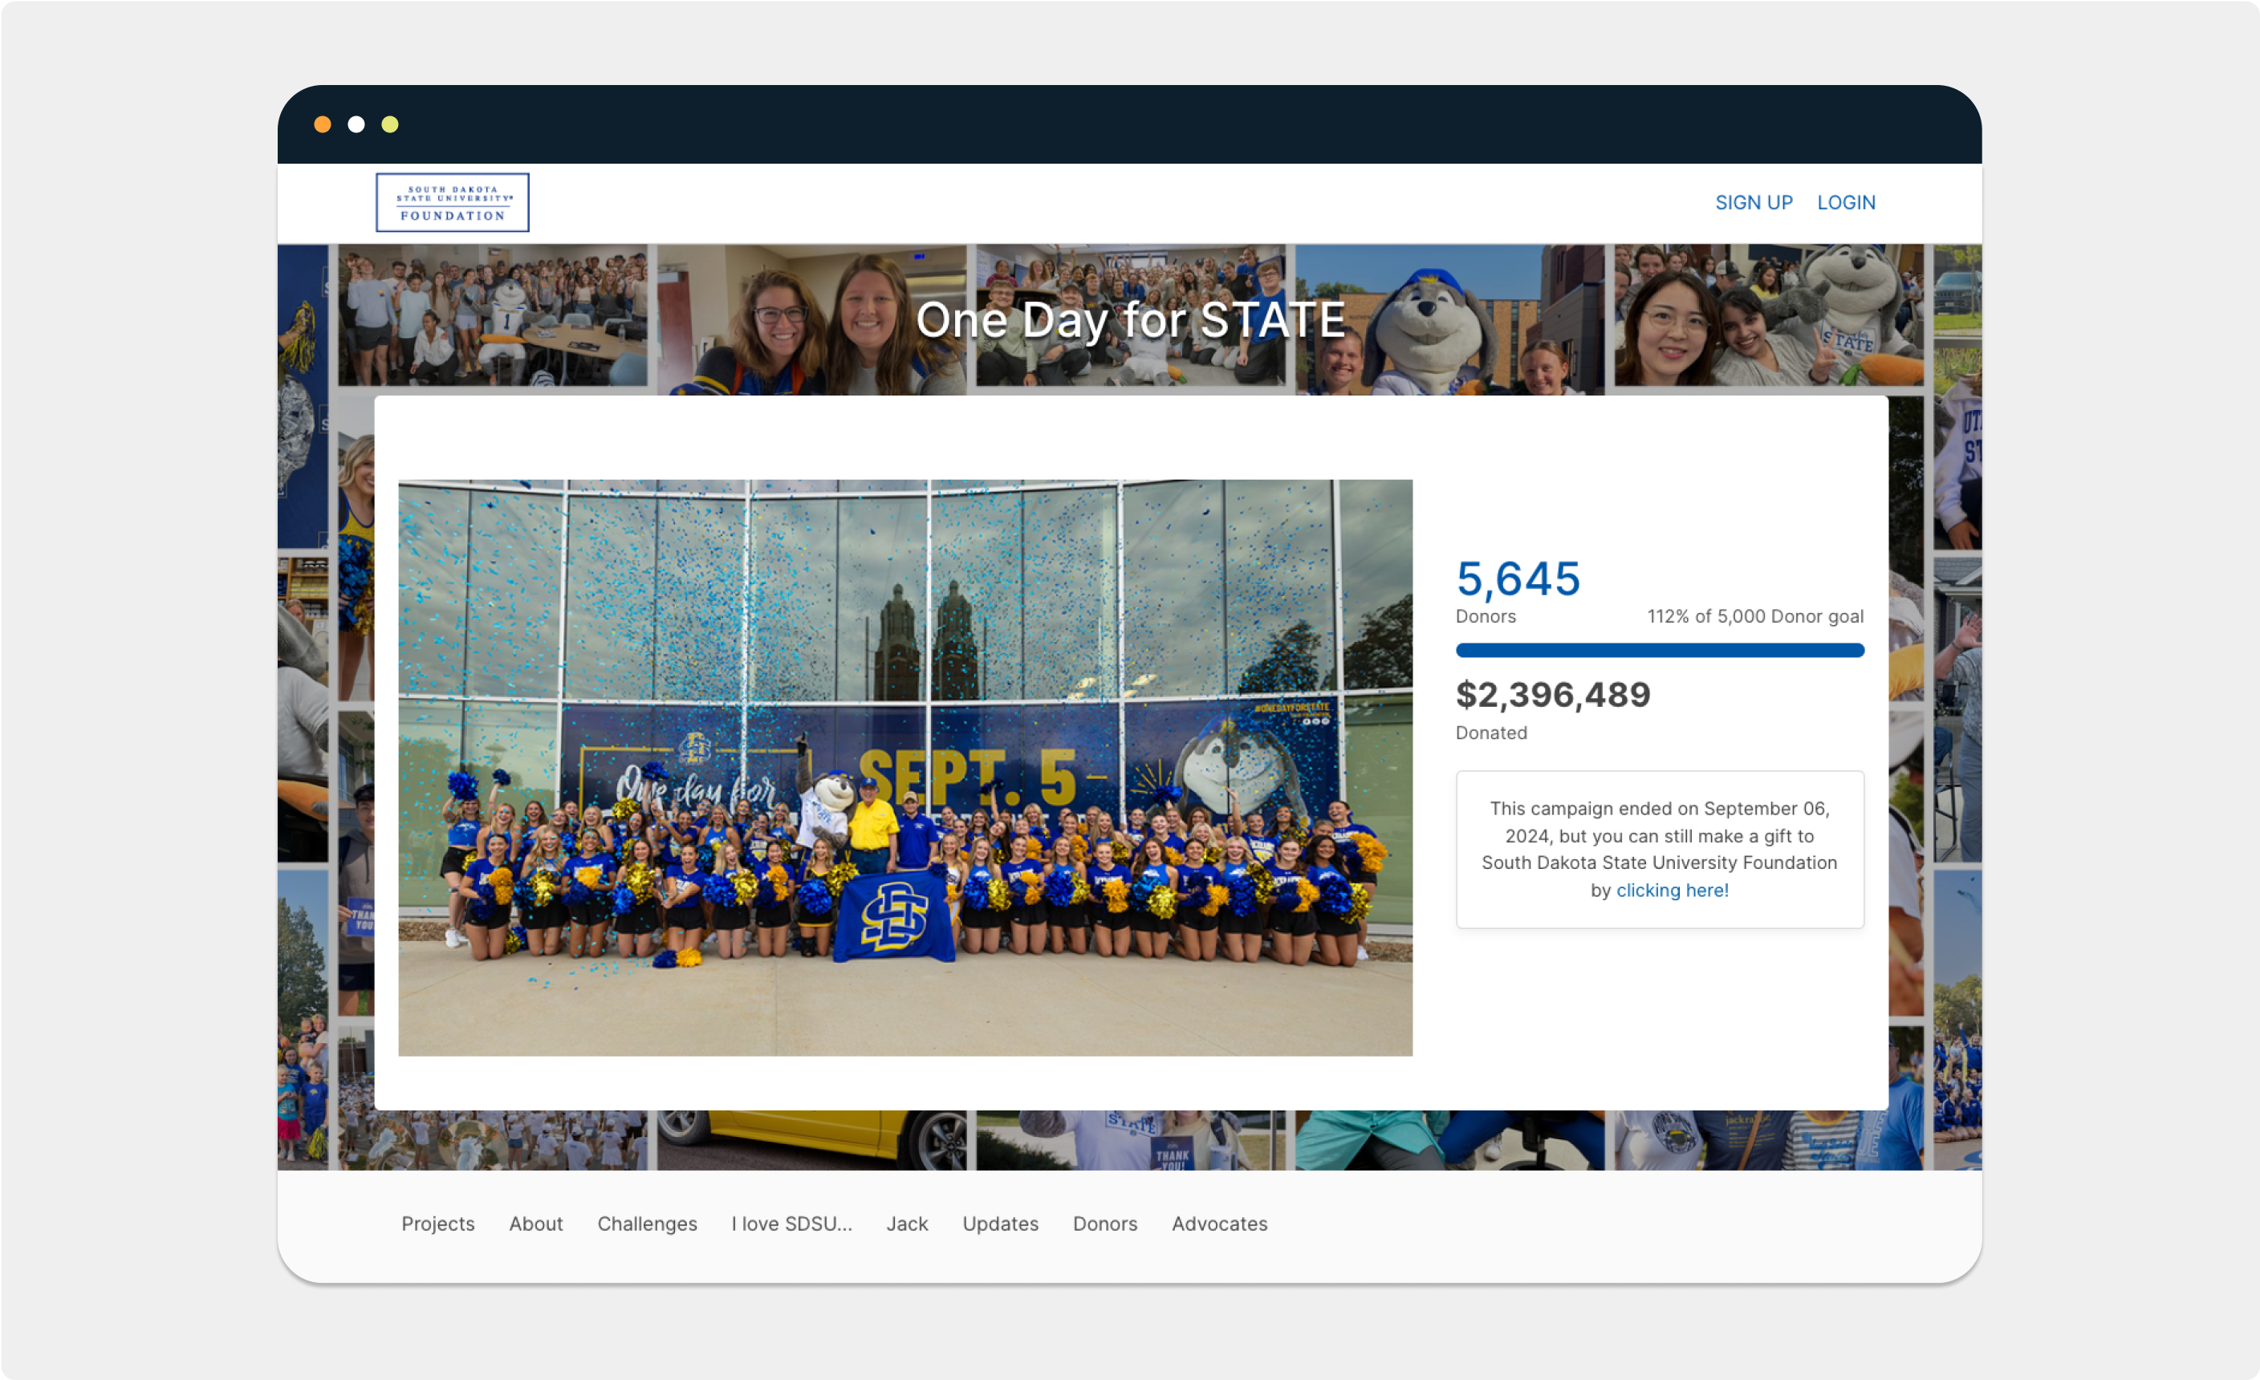Go to the Jack tab
Screen dimensions: 2260x1380
[x=906, y=1224]
